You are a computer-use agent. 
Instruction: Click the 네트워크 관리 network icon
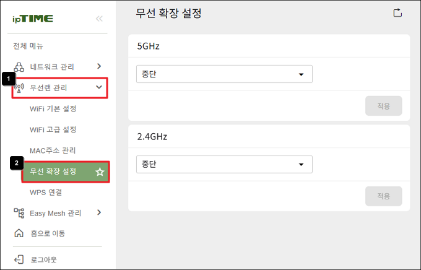click(x=19, y=67)
